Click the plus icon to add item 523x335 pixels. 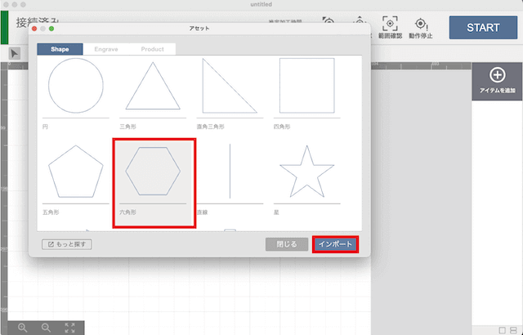pos(496,75)
